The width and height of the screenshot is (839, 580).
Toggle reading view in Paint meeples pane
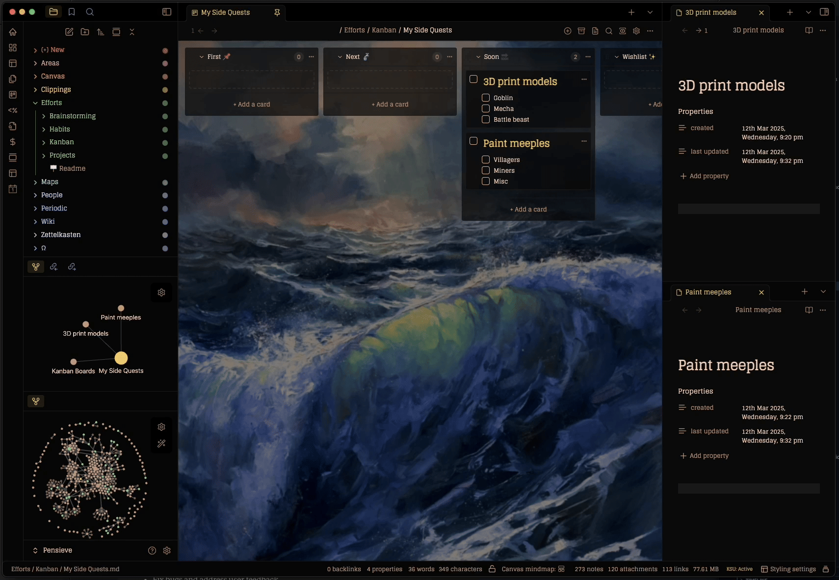(x=809, y=310)
